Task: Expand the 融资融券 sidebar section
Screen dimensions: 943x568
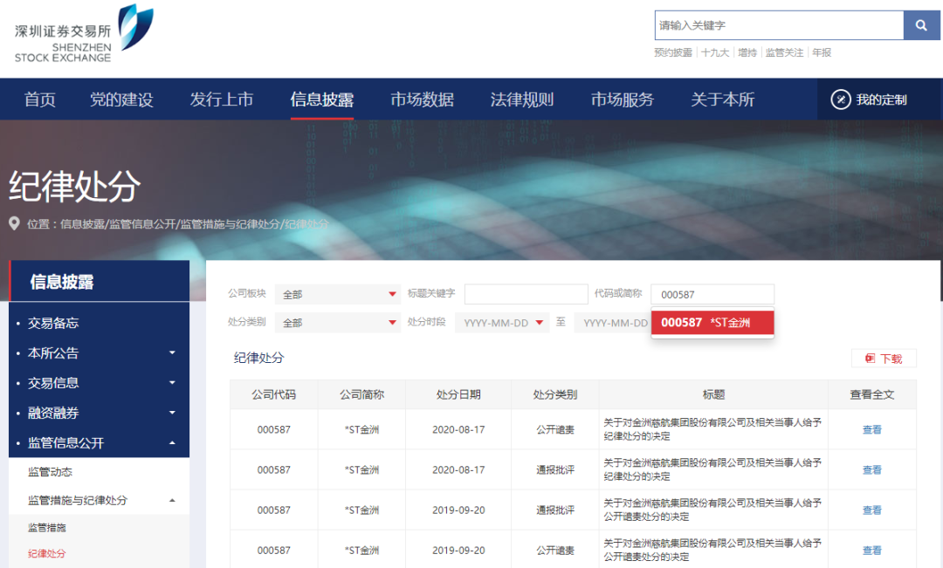Action: 172,413
